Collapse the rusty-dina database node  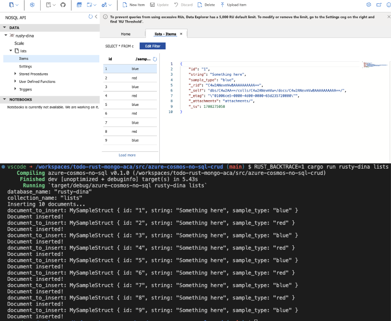(6, 35)
